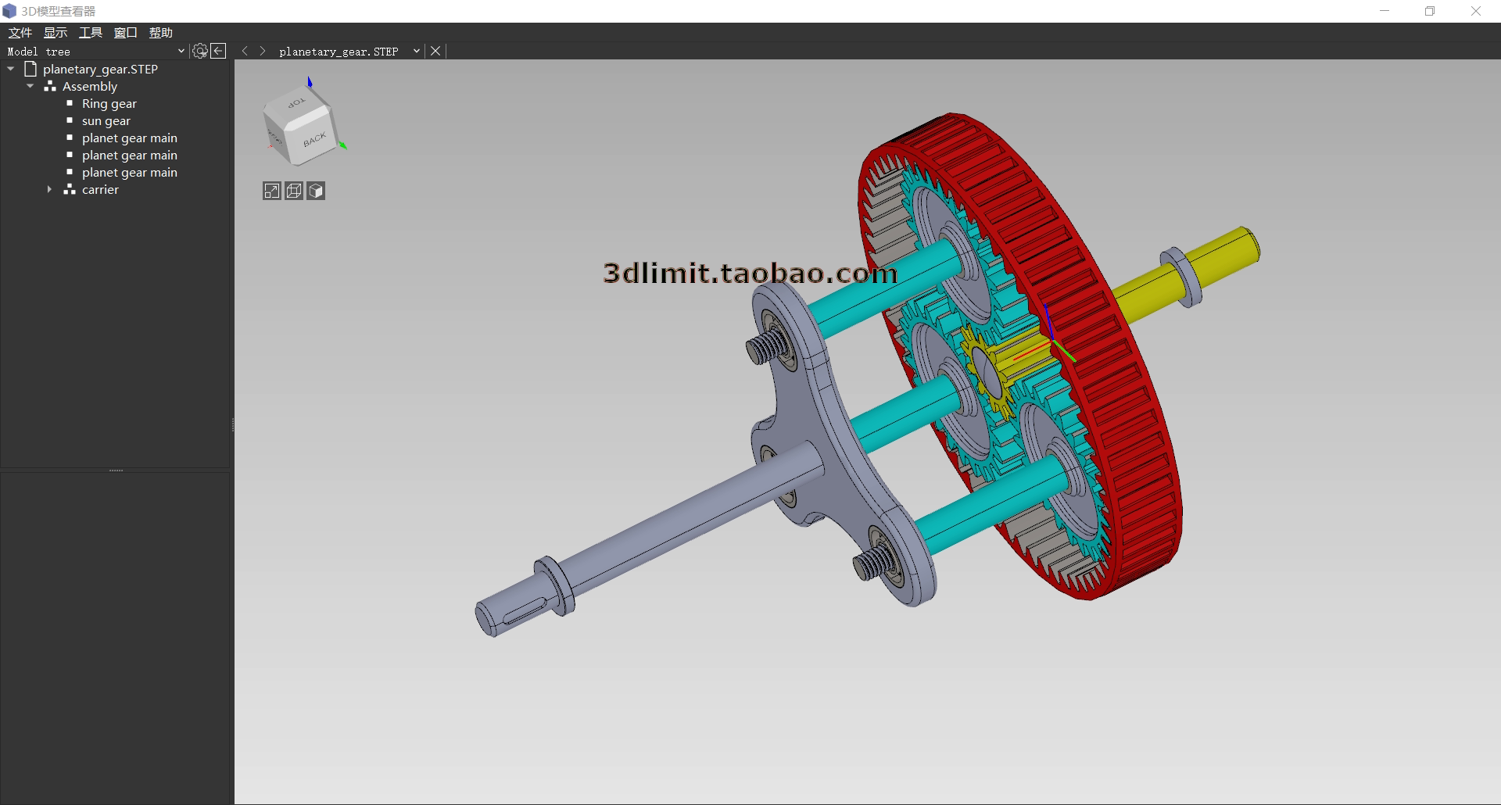Collapse the side panel with the arrow icon

point(219,51)
